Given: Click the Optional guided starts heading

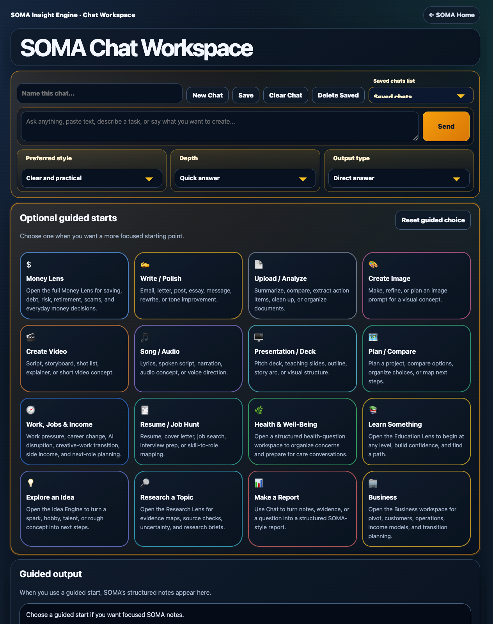Looking at the screenshot, I should point(68,218).
